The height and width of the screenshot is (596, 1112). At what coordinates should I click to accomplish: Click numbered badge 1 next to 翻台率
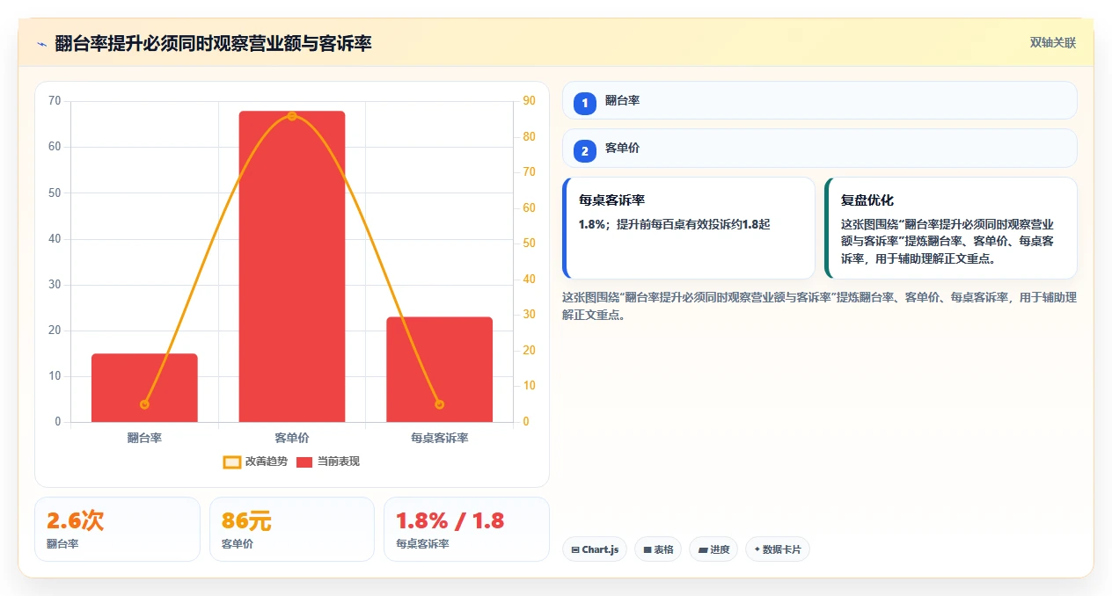pyautogui.click(x=585, y=104)
